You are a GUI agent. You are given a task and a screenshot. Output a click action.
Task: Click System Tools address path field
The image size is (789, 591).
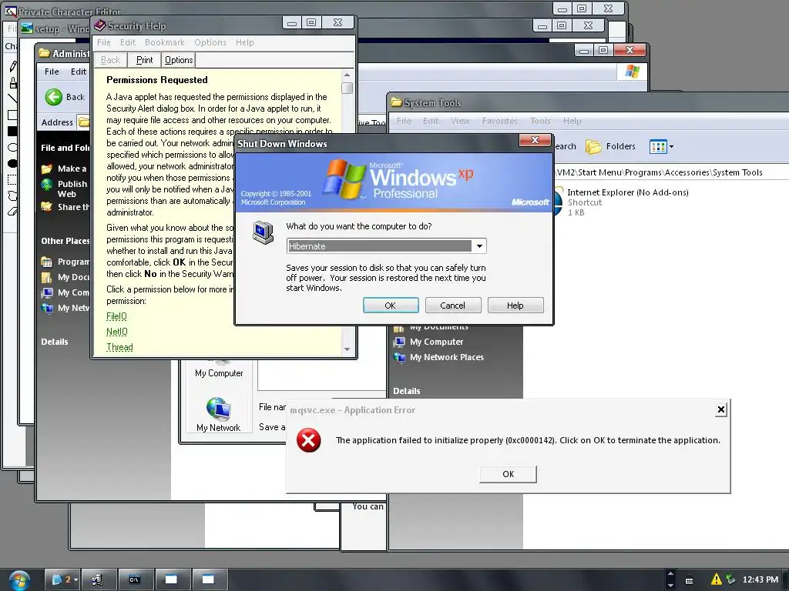[x=672, y=172]
